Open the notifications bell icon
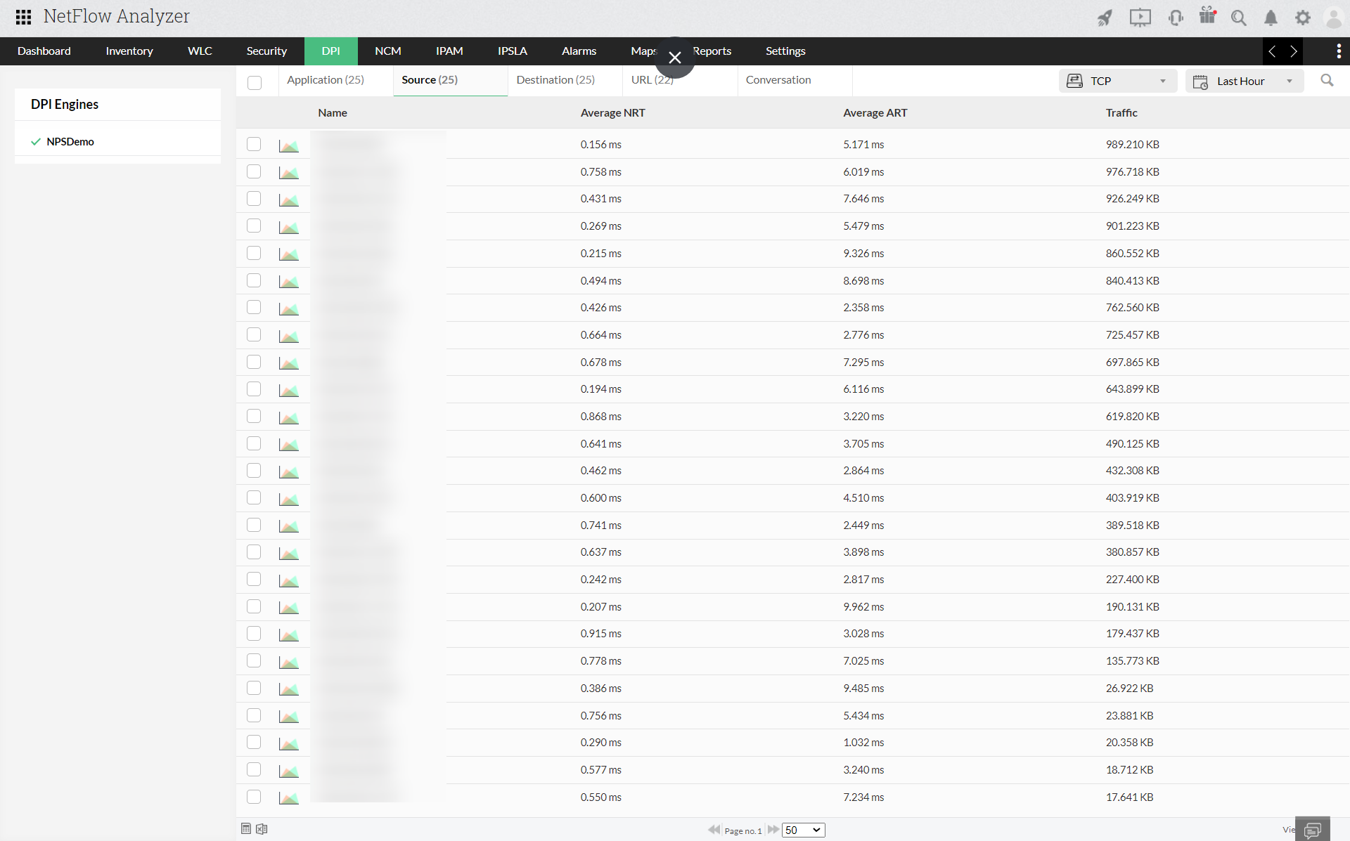This screenshot has width=1350, height=841. [x=1271, y=18]
